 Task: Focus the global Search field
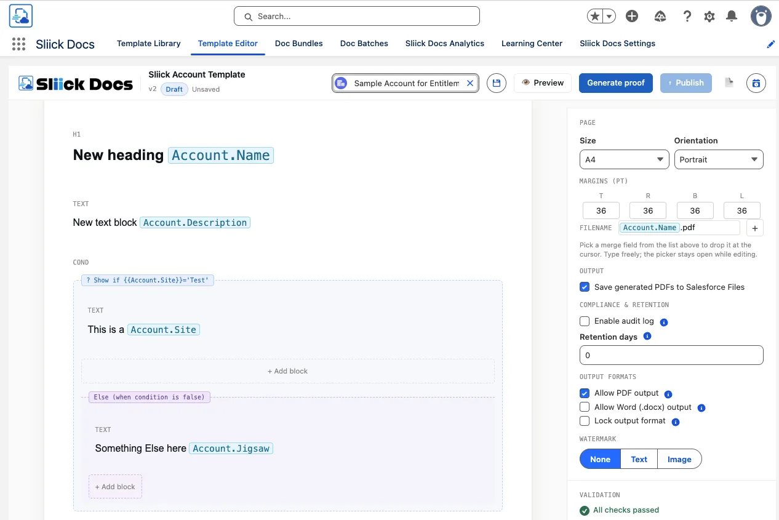pyautogui.click(x=357, y=17)
